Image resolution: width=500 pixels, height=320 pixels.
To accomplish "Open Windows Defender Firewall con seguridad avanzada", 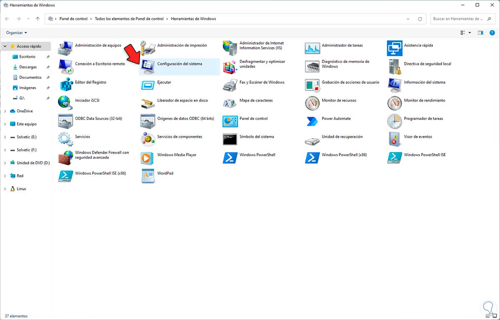I will click(65, 157).
